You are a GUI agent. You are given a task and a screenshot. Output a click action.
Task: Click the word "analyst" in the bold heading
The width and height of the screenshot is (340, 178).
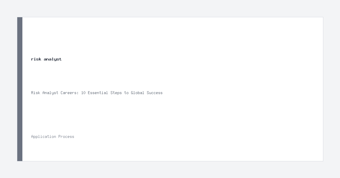coord(53,59)
